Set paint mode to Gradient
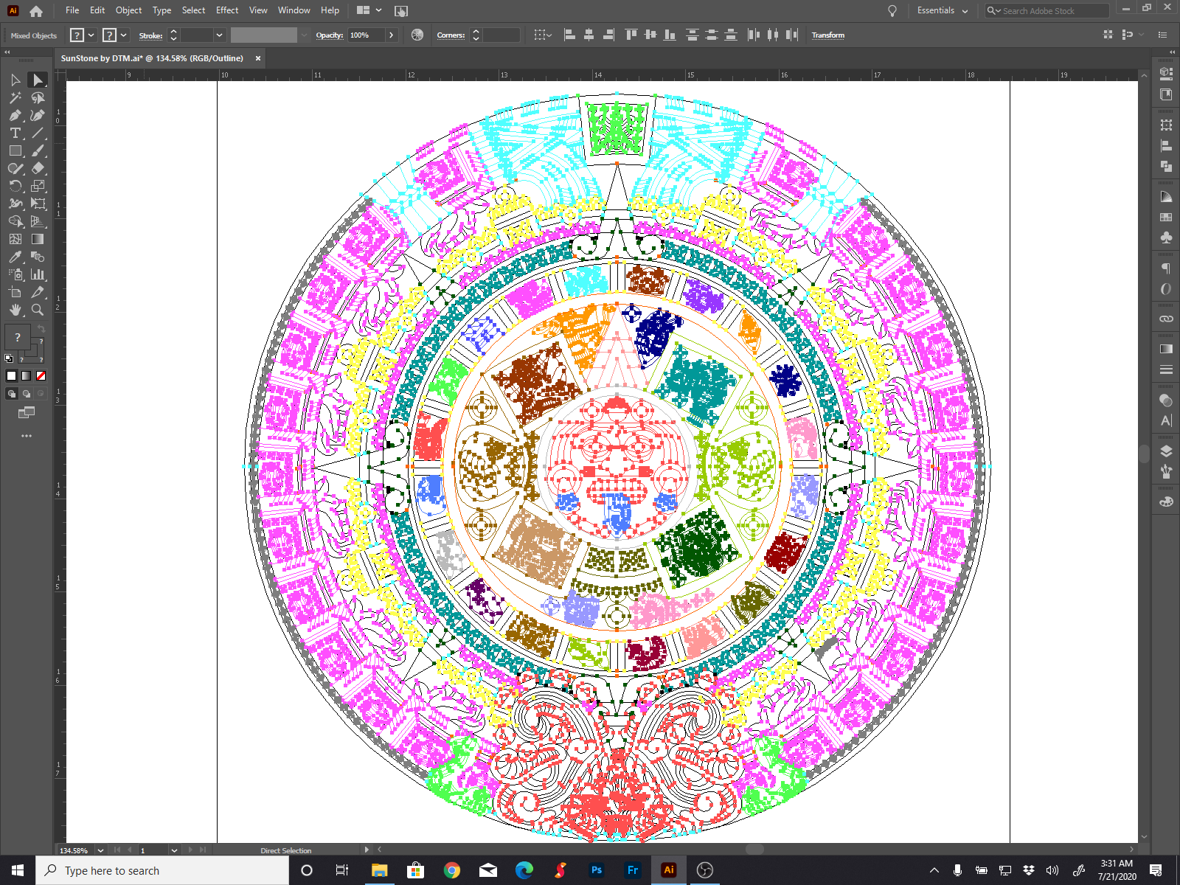The width and height of the screenshot is (1180, 885). (27, 375)
